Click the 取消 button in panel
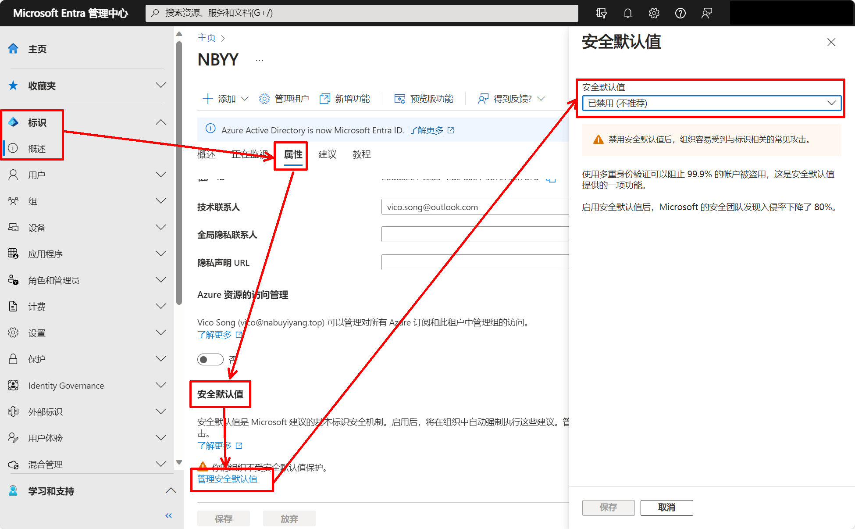855x529 pixels. pyautogui.click(x=666, y=508)
